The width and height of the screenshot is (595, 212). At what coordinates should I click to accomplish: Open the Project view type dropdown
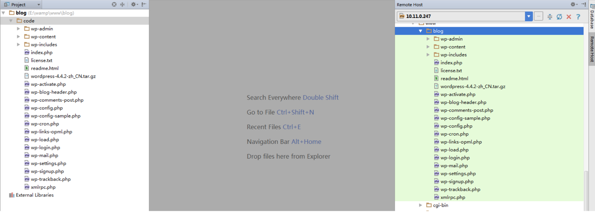(38, 5)
